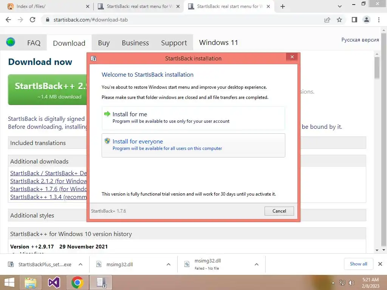The image size is (387, 290).
Task: Switch to the 'Index of /files/' tab
Action: pos(48,6)
